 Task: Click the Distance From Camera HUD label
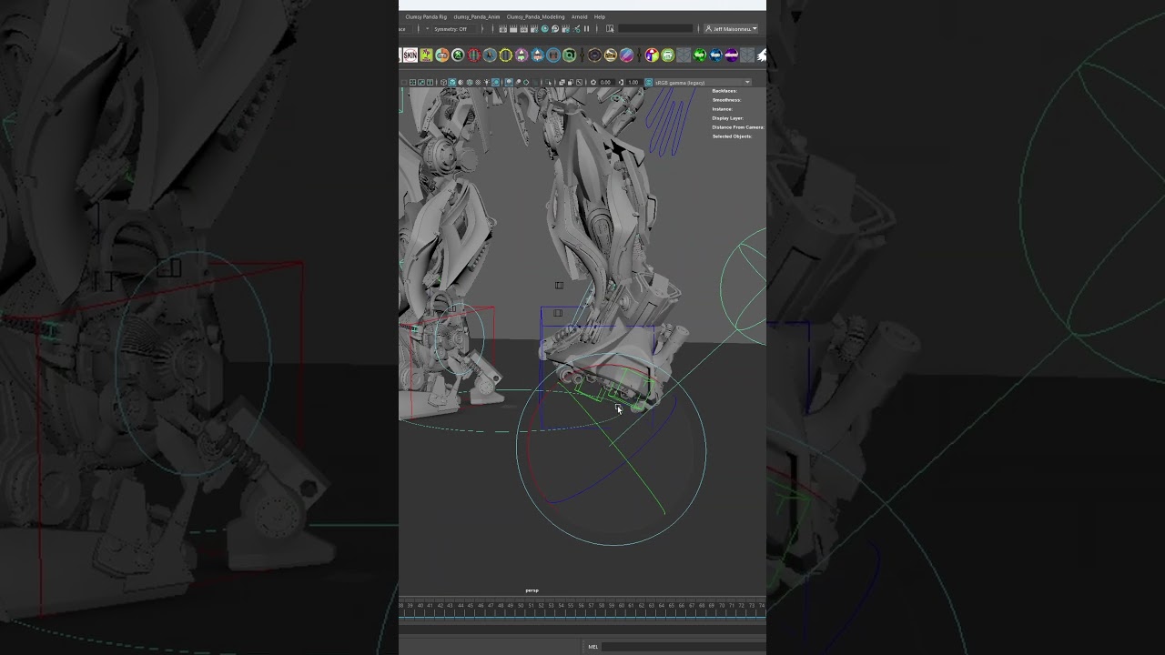(x=738, y=127)
